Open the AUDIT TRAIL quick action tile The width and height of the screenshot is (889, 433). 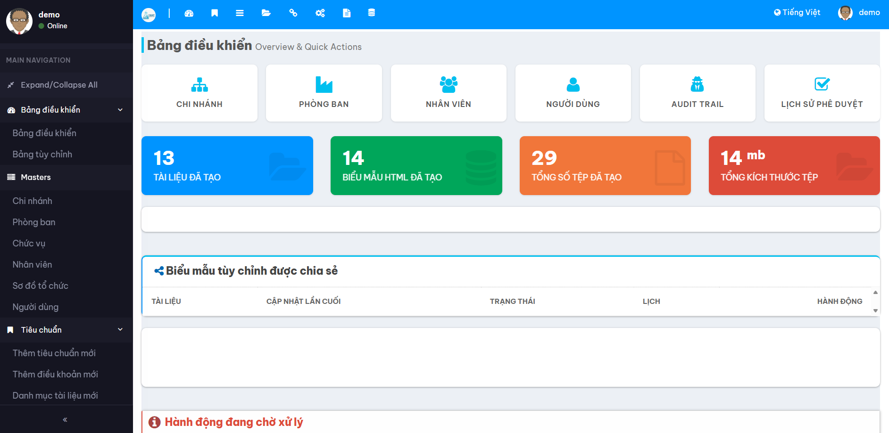coord(697,93)
